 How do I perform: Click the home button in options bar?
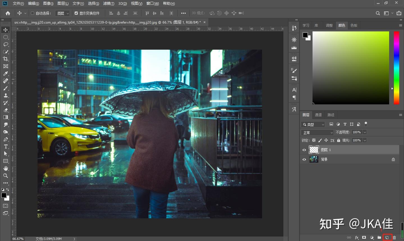(8, 13)
